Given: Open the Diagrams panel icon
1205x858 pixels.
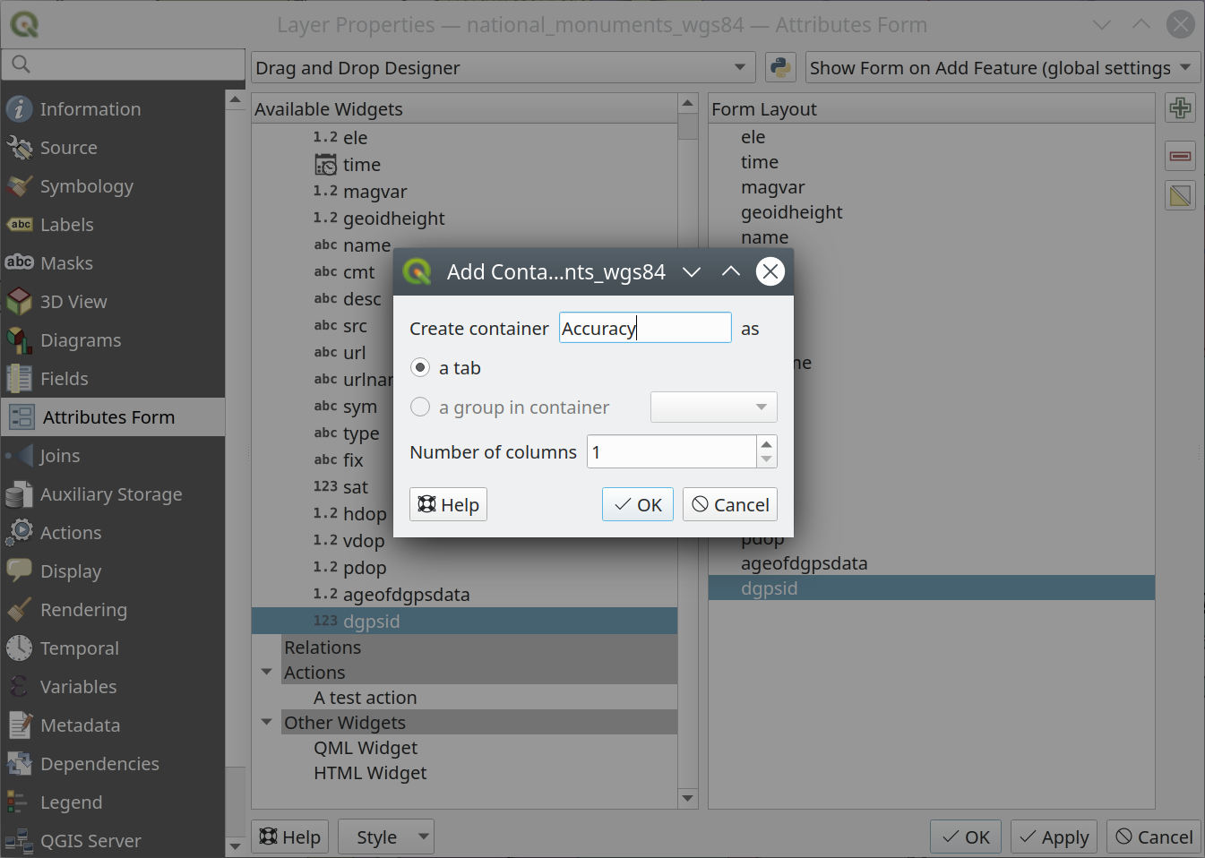Looking at the screenshot, I should 20,339.
